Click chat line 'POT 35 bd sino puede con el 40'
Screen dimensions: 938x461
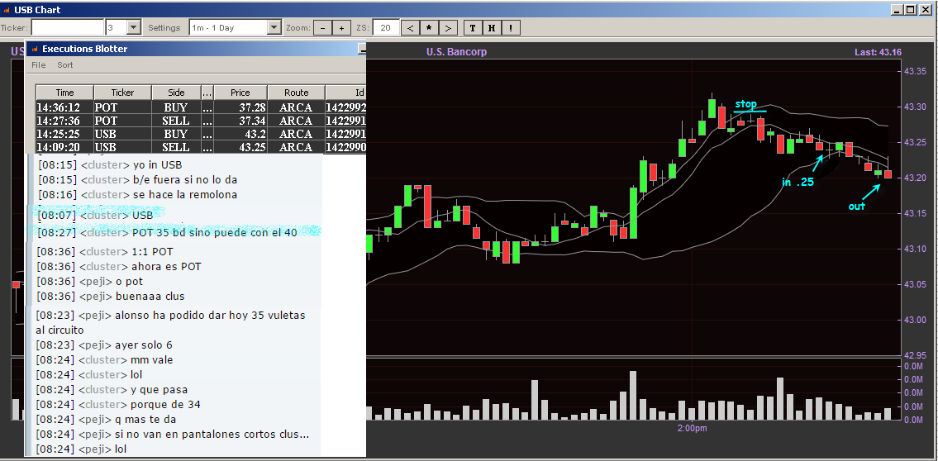pos(214,233)
